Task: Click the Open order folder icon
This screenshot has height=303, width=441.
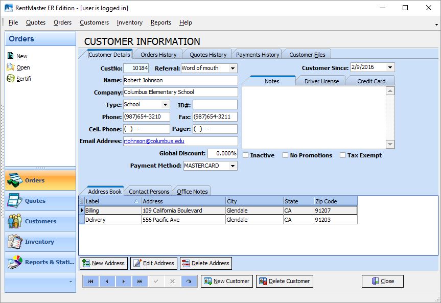Action: 11,67
